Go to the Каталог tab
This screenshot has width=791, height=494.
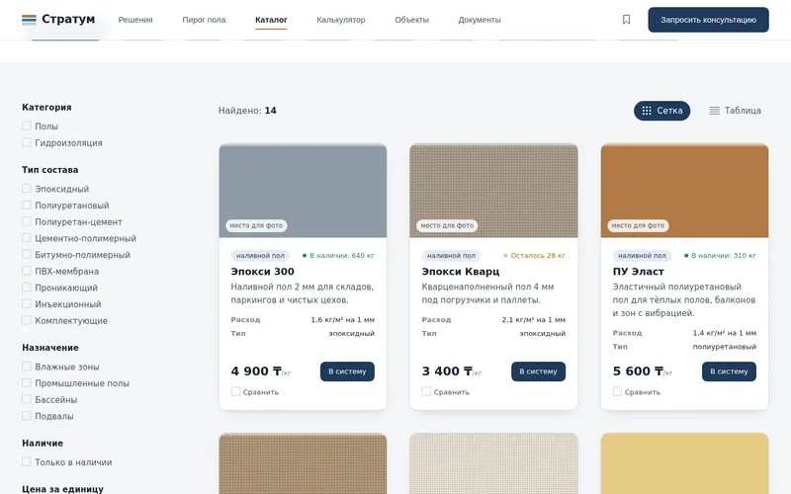coord(271,20)
